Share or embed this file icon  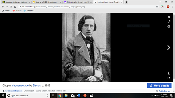pyautogui.click(x=169, y=78)
